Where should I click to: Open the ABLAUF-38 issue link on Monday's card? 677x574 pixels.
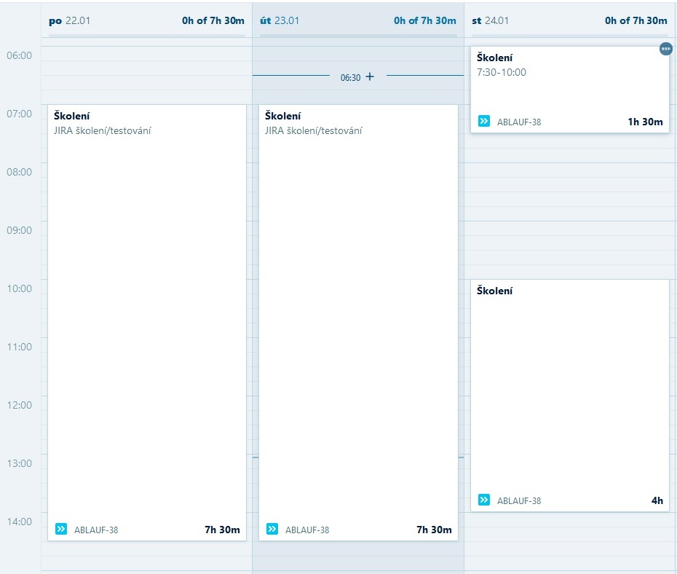coord(96,530)
